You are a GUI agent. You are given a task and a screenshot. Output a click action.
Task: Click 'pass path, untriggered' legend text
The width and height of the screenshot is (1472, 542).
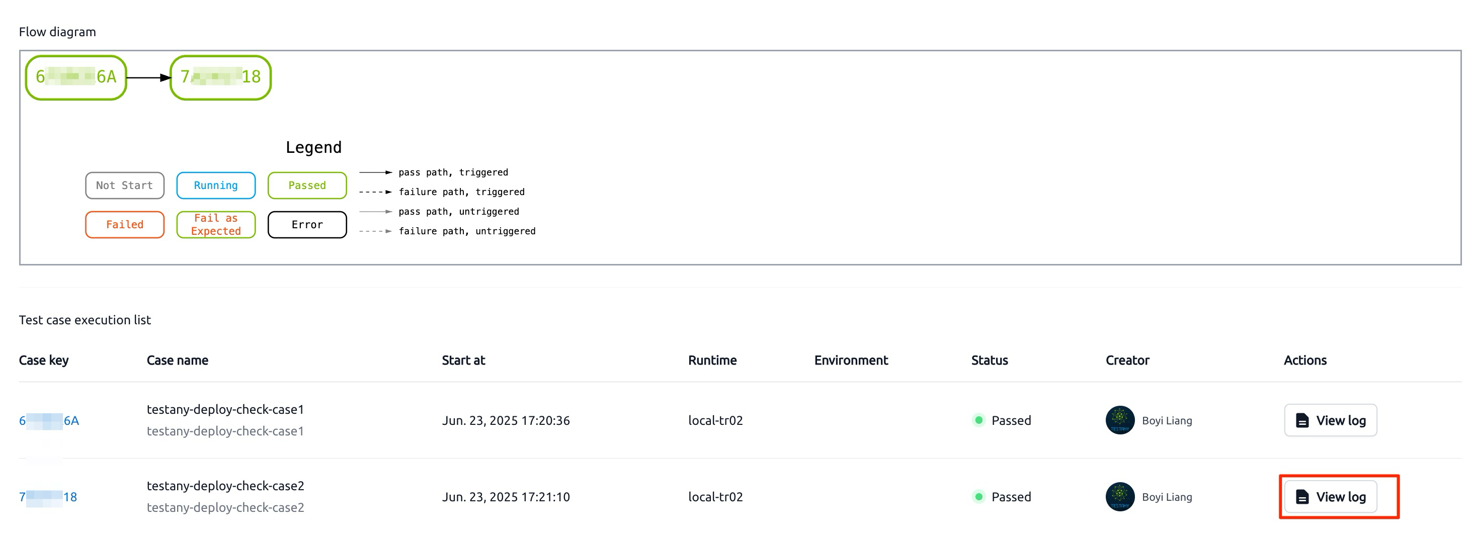click(x=459, y=211)
